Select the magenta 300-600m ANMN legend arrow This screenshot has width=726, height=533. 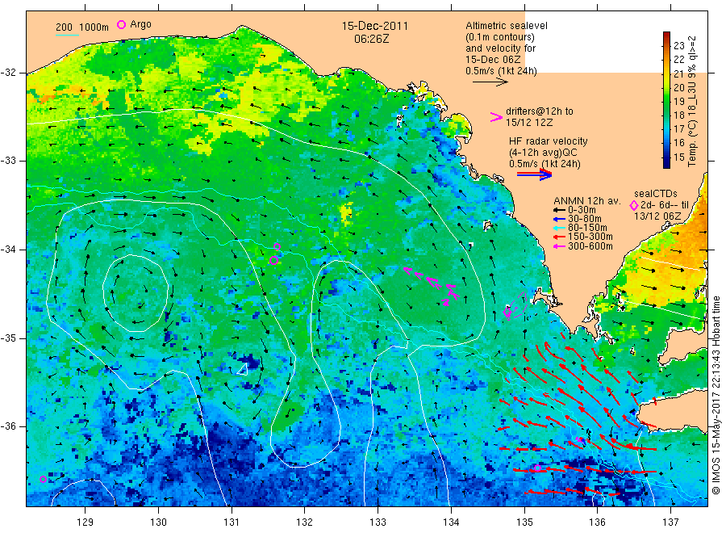tap(559, 246)
